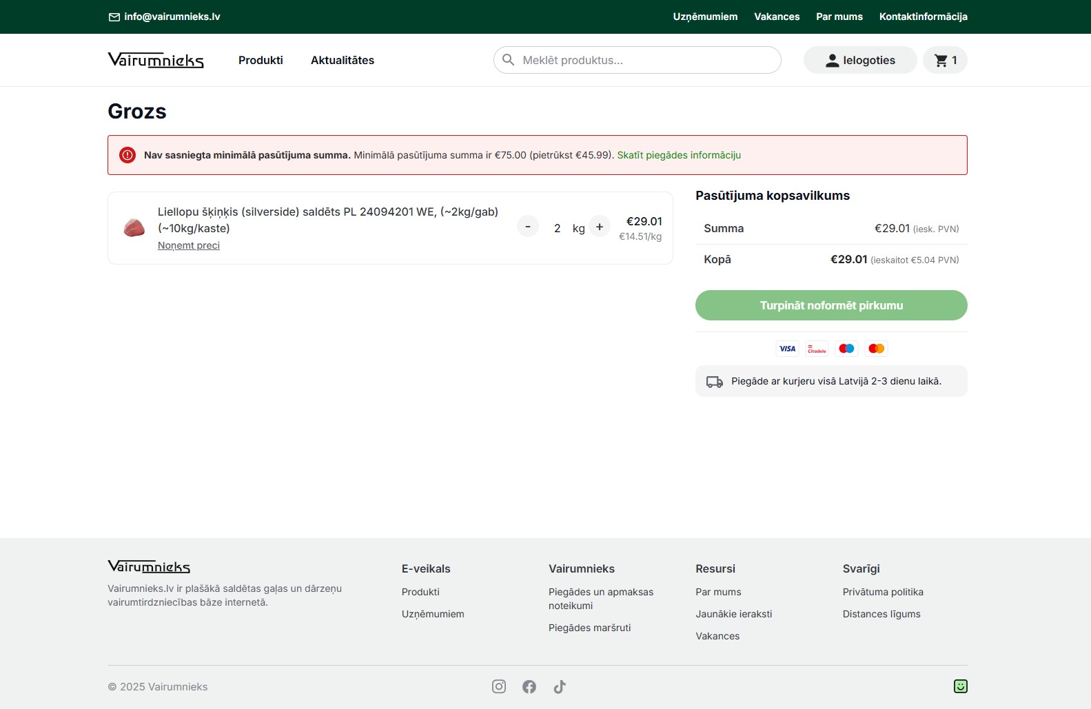This screenshot has height=709, width=1091.
Task: Increase quantity with the plus button
Action: (x=600, y=227)
